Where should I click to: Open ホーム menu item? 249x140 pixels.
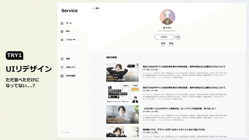(69, 23)
